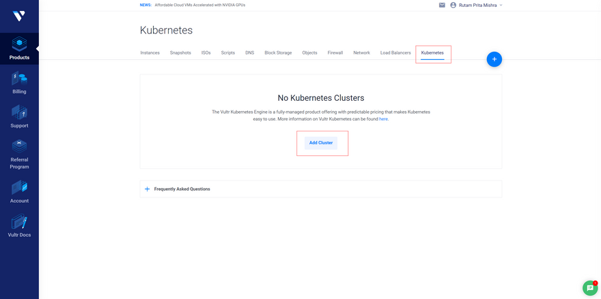Open the Billing sidebar icon
Viewport: 601px width, 299px height.
(19, 82)
